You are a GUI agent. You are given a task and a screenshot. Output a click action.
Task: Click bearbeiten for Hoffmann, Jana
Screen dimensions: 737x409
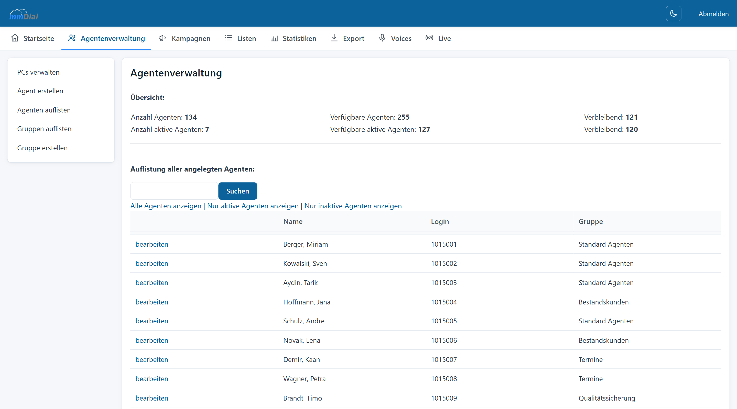pyautogui.click(x=152, y=302)
